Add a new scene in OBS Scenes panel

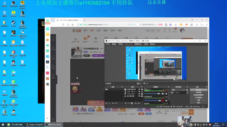106,103
